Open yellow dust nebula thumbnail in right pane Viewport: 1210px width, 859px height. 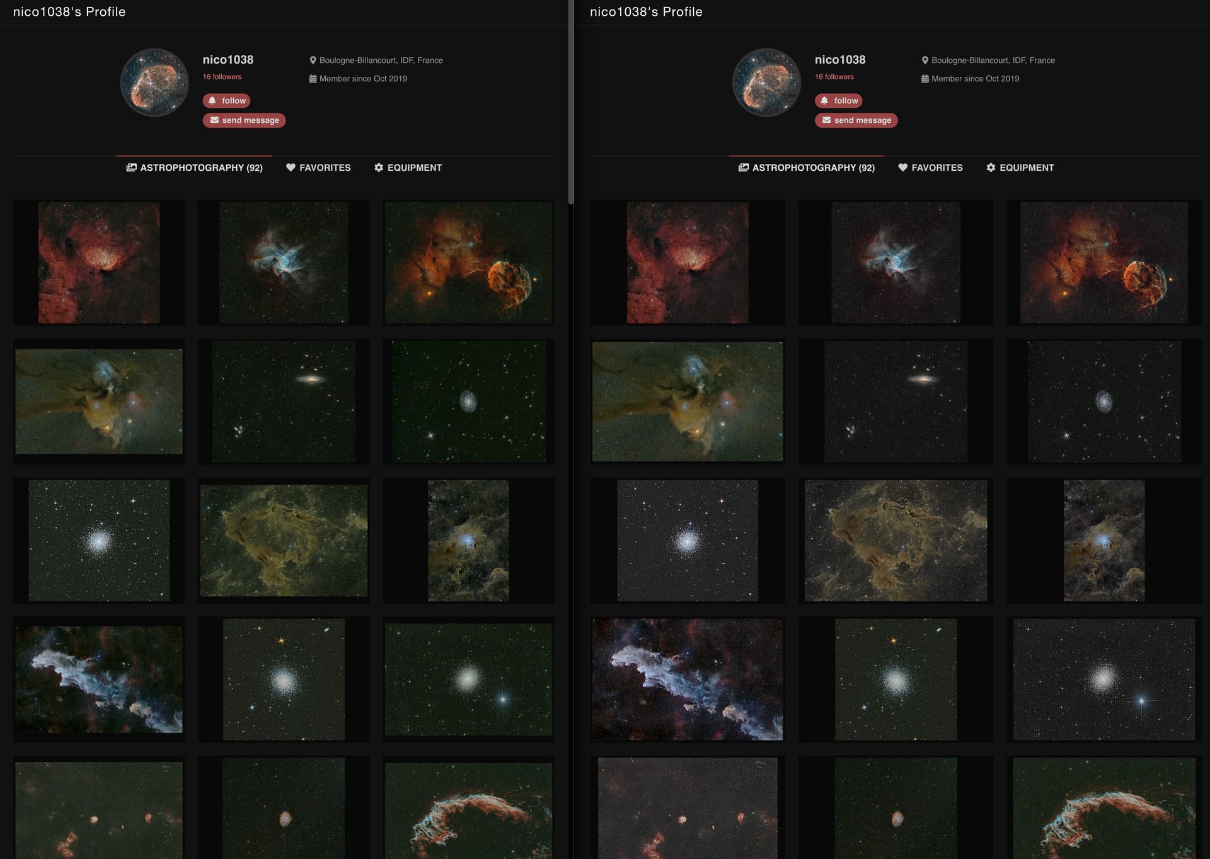(x=896, y=541)
